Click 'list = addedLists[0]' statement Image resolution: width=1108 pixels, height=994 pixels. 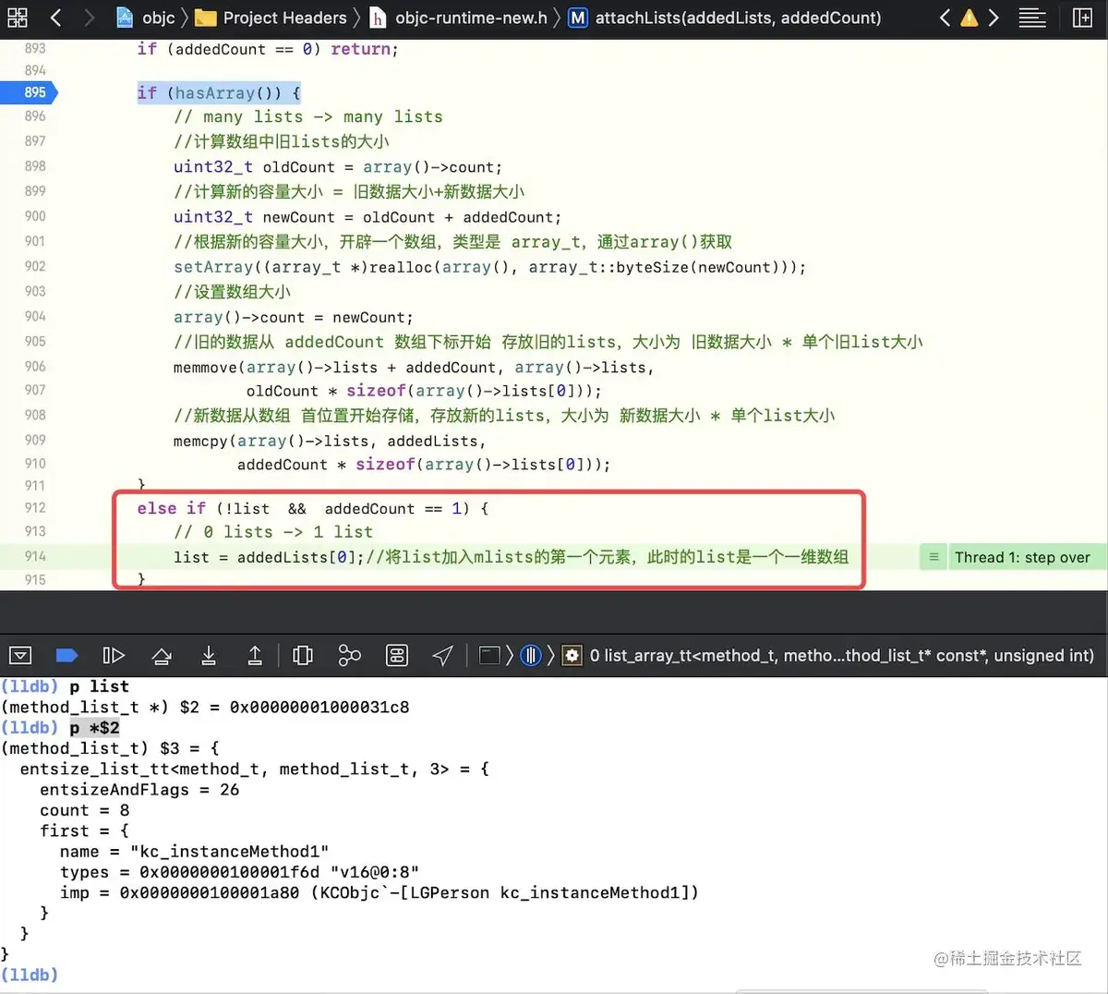(x=268, y=557)
